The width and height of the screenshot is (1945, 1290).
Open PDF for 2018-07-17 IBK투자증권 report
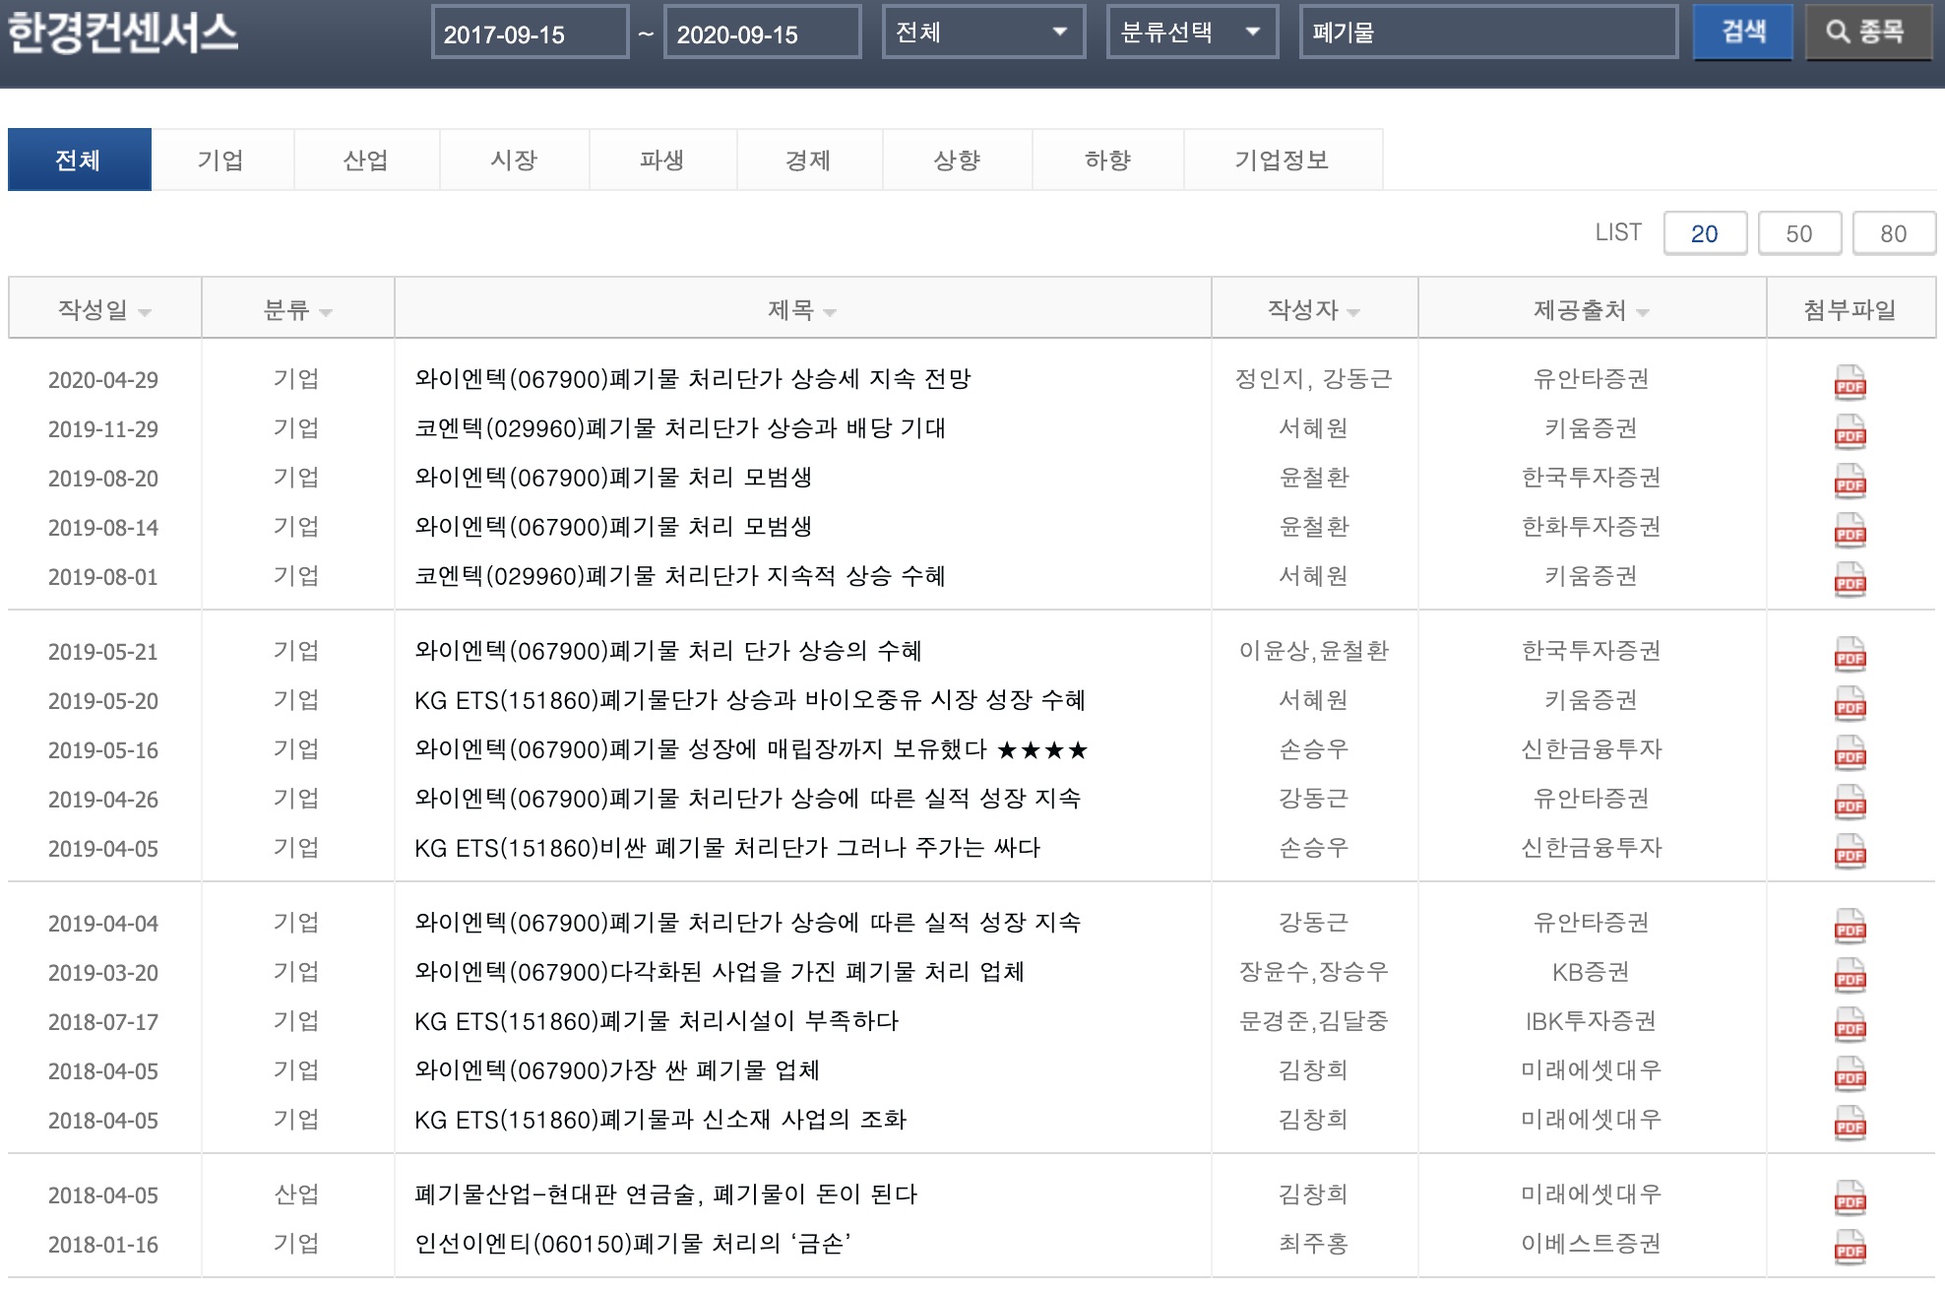tap(1850, 1024)
